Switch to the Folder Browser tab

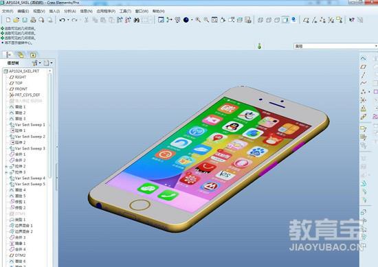coord(21,55)
